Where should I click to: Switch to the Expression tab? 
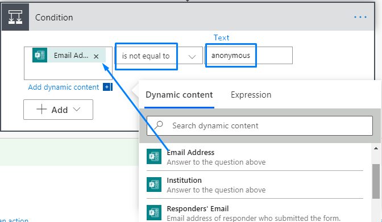pos(251,95)
